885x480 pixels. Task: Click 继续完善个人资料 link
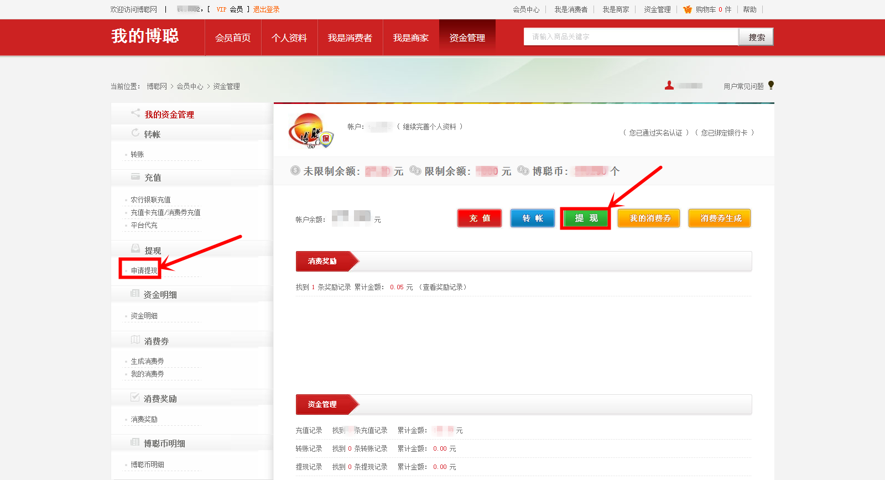(429, 127)
